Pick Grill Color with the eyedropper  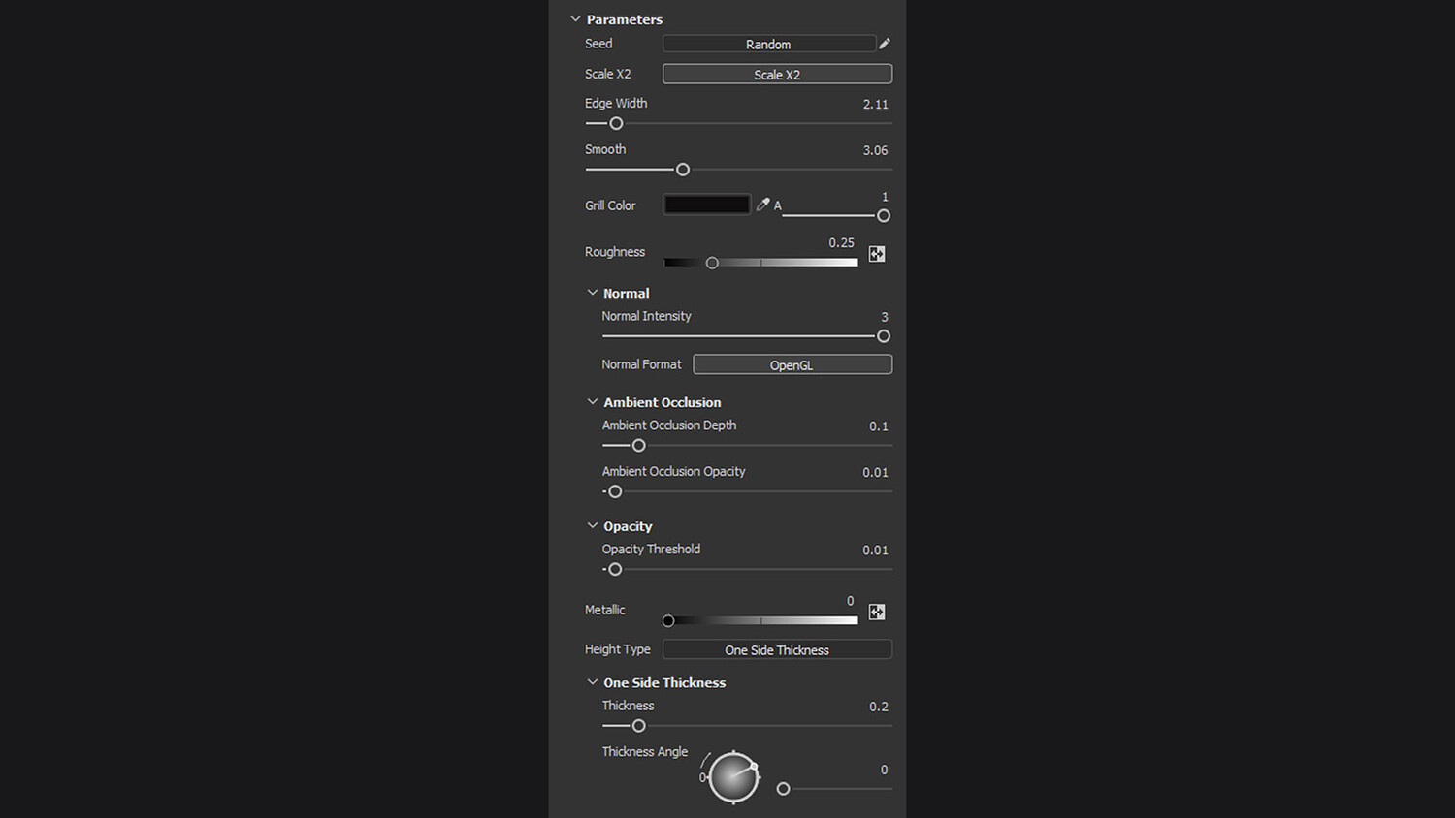763,204
